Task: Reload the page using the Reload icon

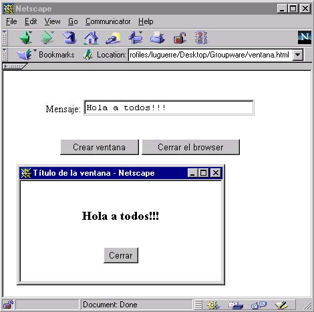Action: pyautogui.click(x=69, y=37)
